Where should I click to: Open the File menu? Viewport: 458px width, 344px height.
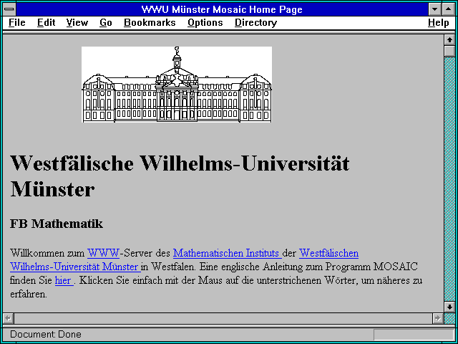click(17, 23)
